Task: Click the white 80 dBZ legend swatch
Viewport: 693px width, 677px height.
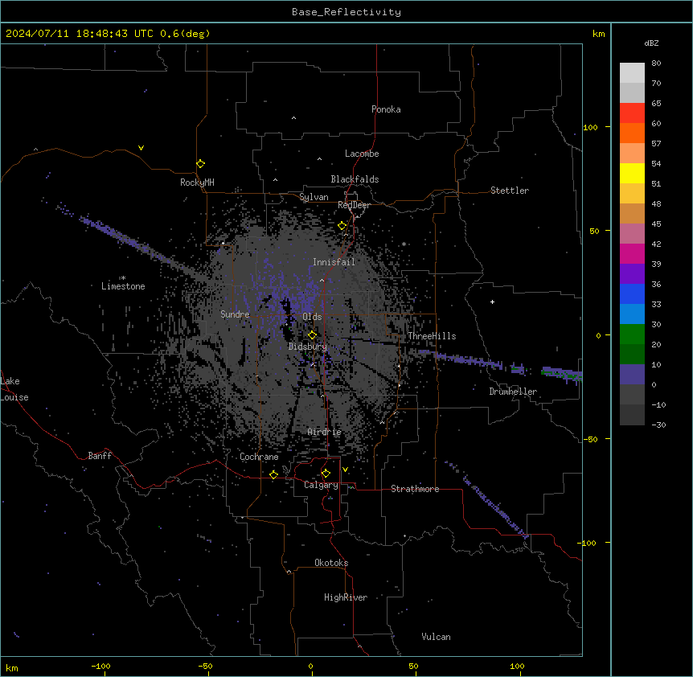Action: coord(632,73)
